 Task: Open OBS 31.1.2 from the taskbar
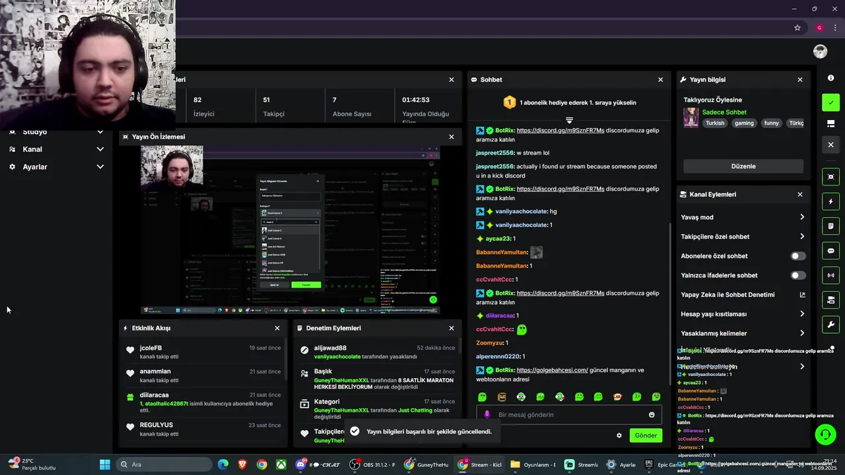374,464
